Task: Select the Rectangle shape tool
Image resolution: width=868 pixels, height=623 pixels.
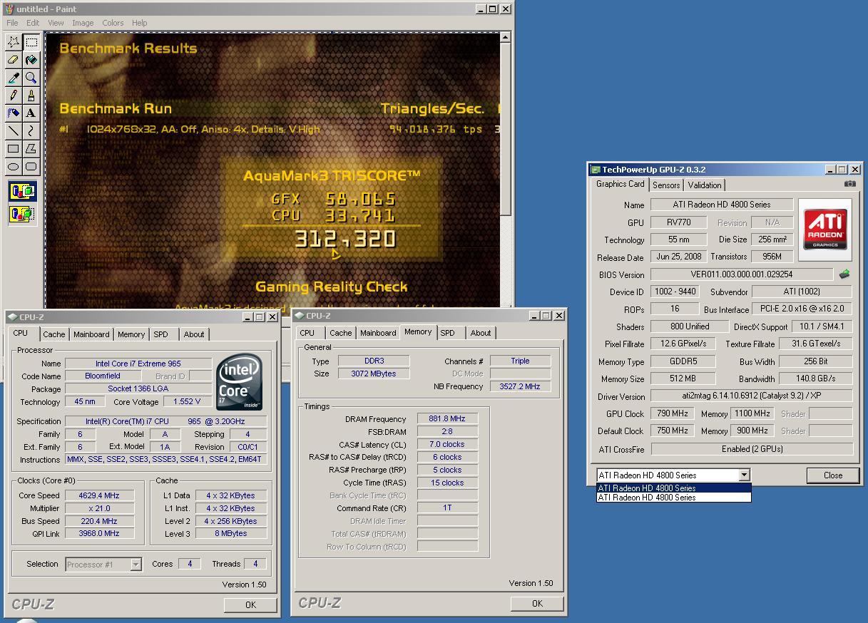Action: point(14,149)
